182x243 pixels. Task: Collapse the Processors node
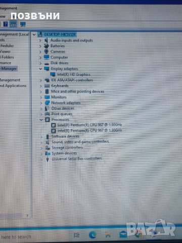41,120
